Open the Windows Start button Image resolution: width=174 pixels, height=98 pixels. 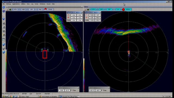[5, 97]
